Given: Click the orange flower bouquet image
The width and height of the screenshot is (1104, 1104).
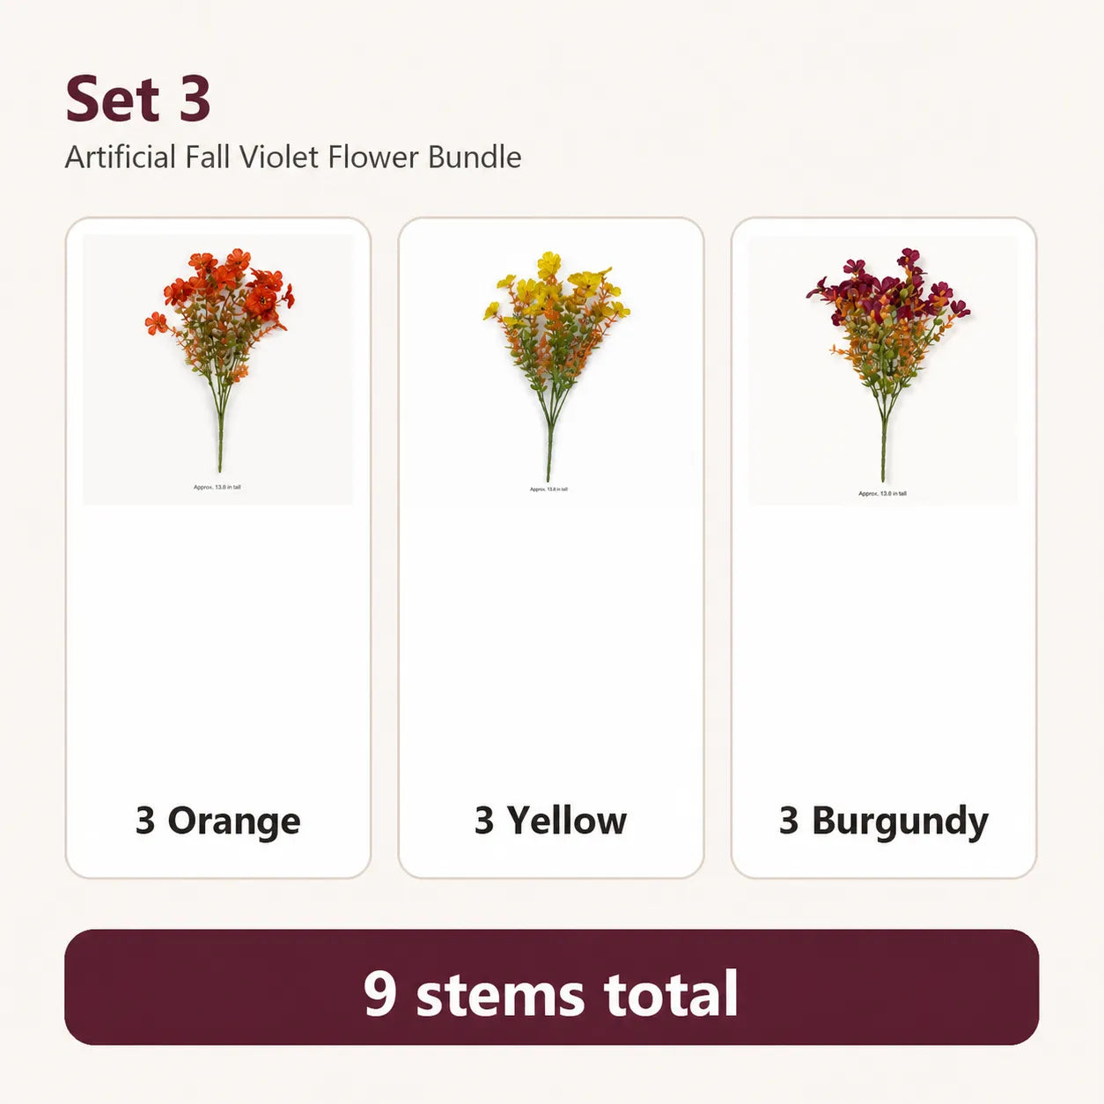Looking at the screenshot, I should (x=218, y=370).
